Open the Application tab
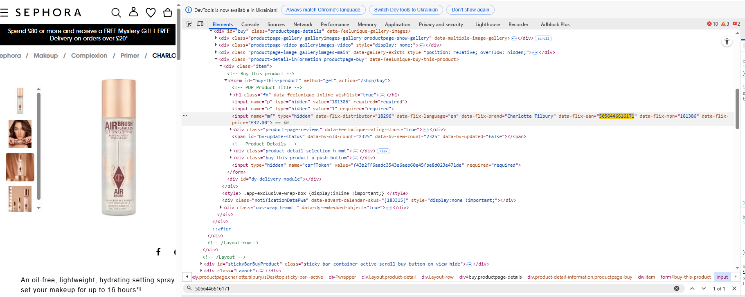 pos(398,25)
